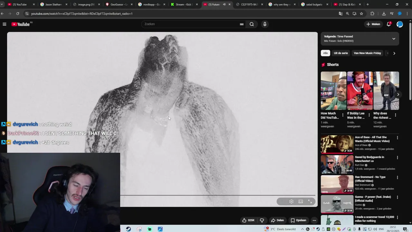Show next Shorts with the arrow
The image size is (412, 232).
398,94
